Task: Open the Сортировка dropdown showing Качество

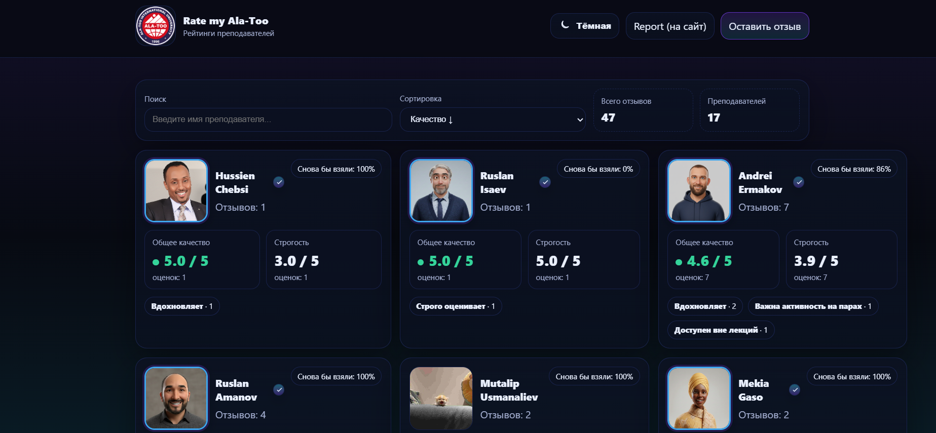Action: click(493, 120)
